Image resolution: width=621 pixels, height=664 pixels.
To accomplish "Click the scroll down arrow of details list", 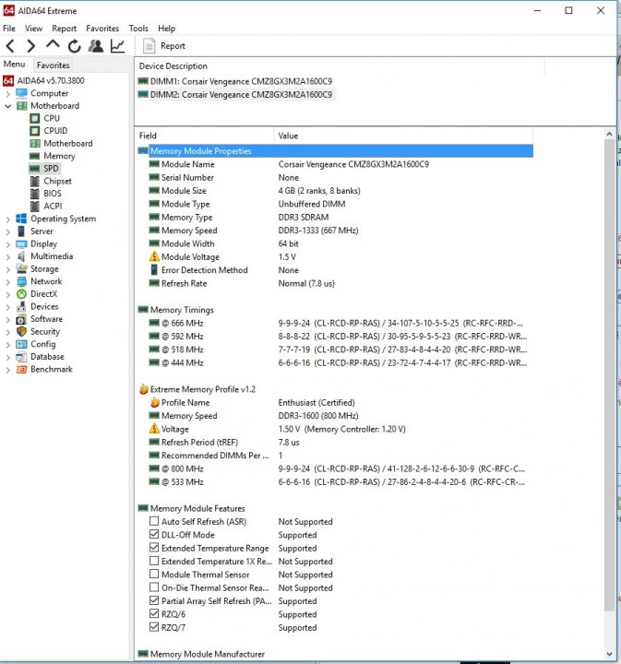I will click(609, 654).
